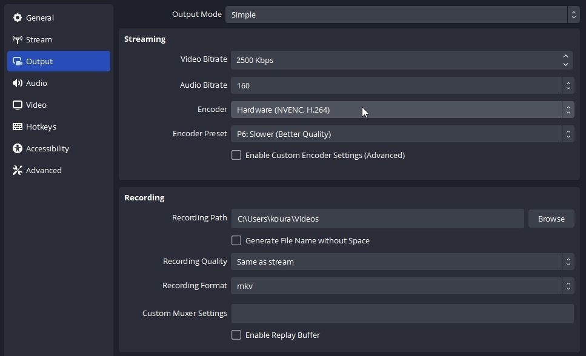Enable the Replay Buffer
This screenshot has width=586, height=356.
[236, 335]
